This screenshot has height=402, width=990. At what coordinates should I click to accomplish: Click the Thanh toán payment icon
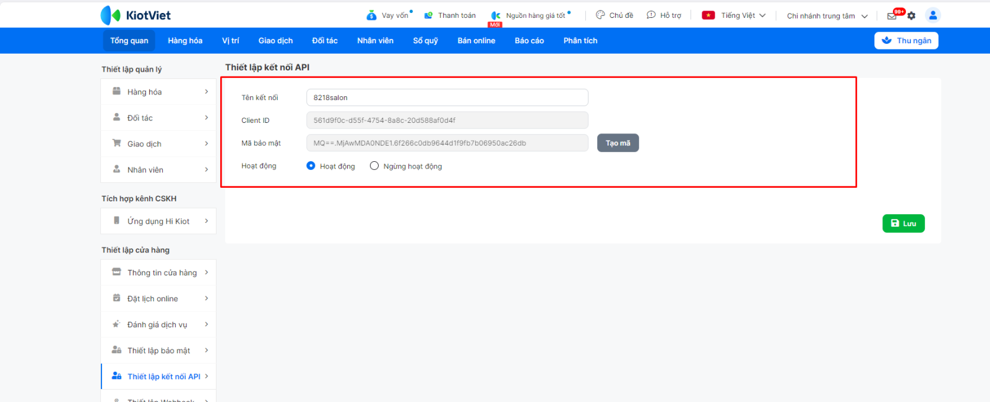[428, 15]
